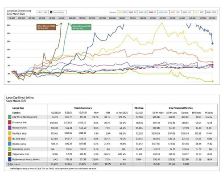Click the BWMX footnote below the table
This screenshot has height=174, width=223.
53,169
